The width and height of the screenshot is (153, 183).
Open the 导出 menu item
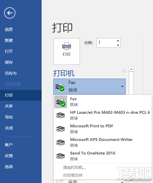point(9,117)
